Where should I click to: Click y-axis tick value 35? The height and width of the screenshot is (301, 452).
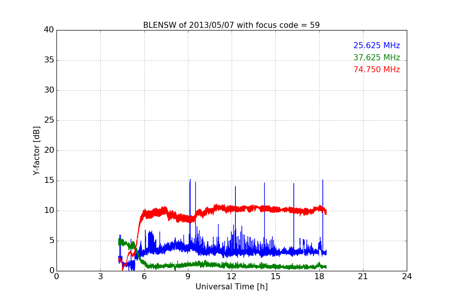tap(49, 60)
